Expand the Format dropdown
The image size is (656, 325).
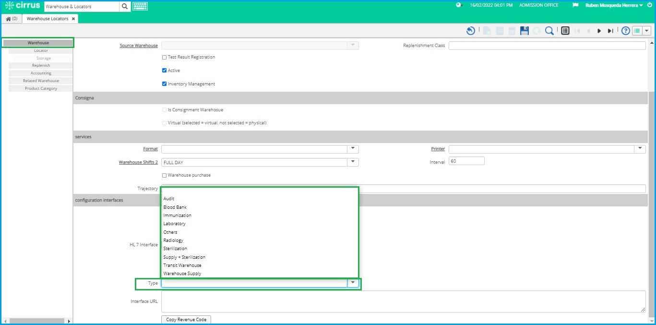(x=353, y=149)
